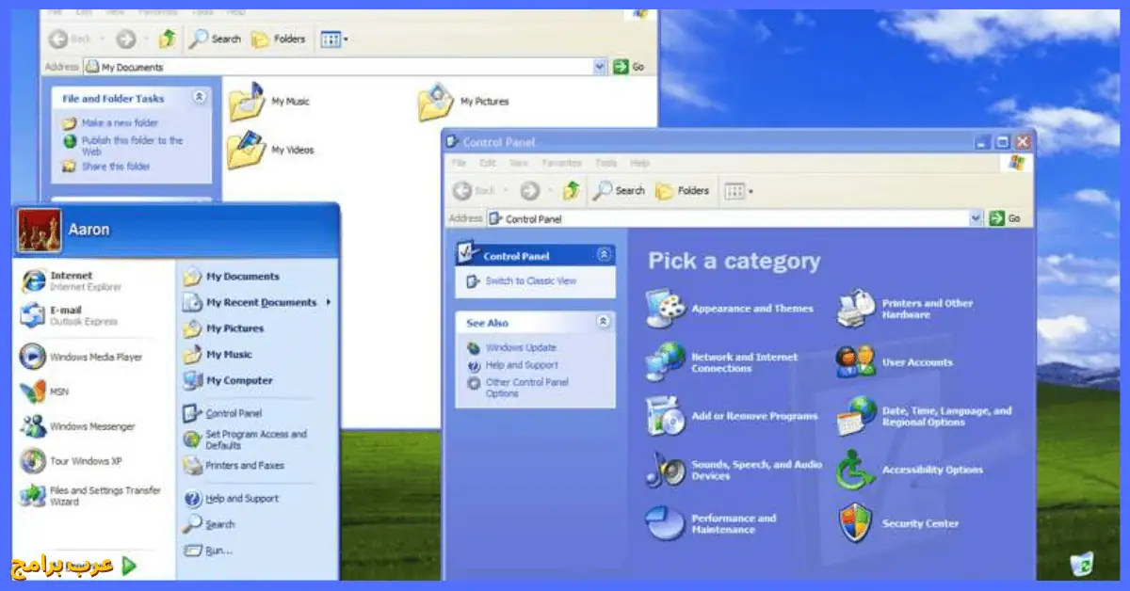Open Sounds, Speech, and Audio Devices icon
The image size is (1130, 591).
coord(666,470)
